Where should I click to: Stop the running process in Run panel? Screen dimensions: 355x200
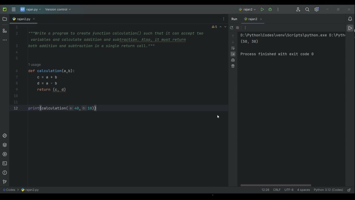[x=238, y=27]
